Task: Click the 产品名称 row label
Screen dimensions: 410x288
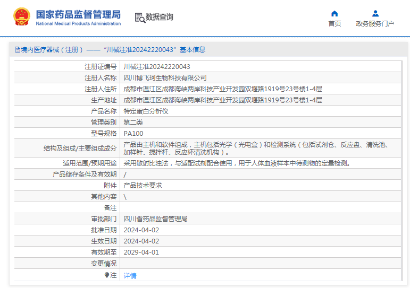Action: (x=104, y=111)
